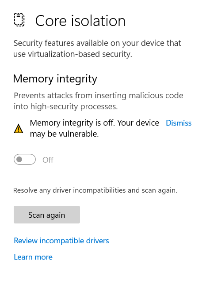The width and height of the screenshot is (206, 305).
Task: Click the yellow warning triangle icon
Action: pyautogui.click(x=19, y=129)
